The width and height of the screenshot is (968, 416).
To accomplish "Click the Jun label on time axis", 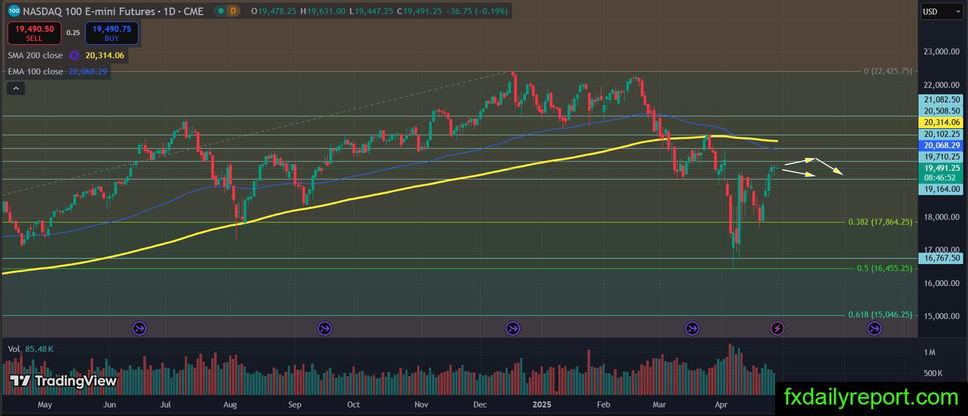I will (x=109, y=405).
